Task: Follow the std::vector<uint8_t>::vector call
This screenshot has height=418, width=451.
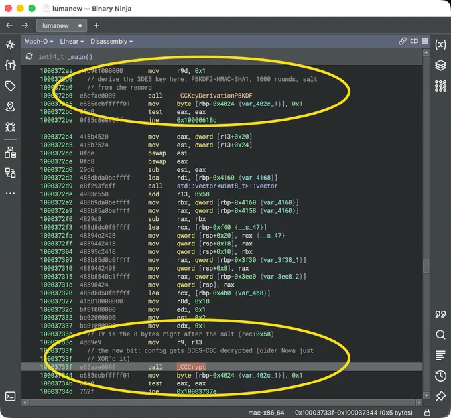Action: pyautogui.click(x=227, y=186)
